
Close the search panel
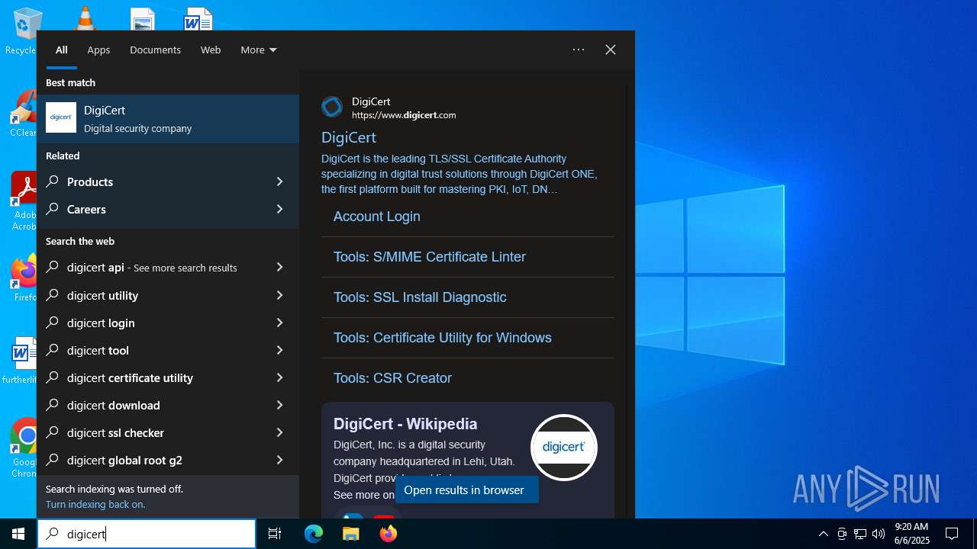611,50
